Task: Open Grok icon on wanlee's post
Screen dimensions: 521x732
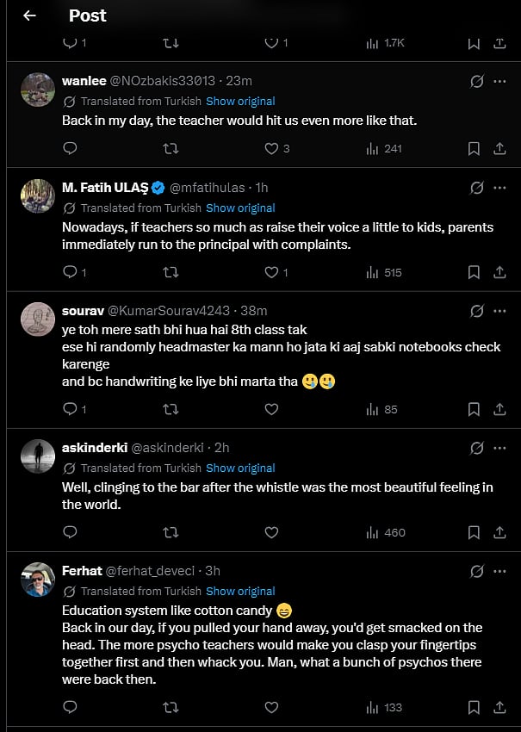Action: point(476,82)
